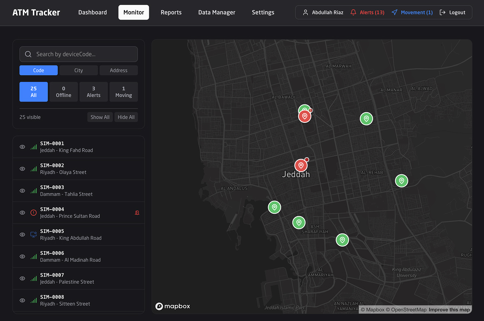The width and height of the screenshot is (484, 321).
Task: Click the Show All button
Action: click(x=100, y=117)
